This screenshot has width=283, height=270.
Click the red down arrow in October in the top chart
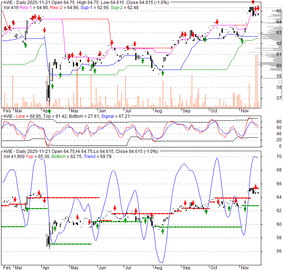click(217, 22)
